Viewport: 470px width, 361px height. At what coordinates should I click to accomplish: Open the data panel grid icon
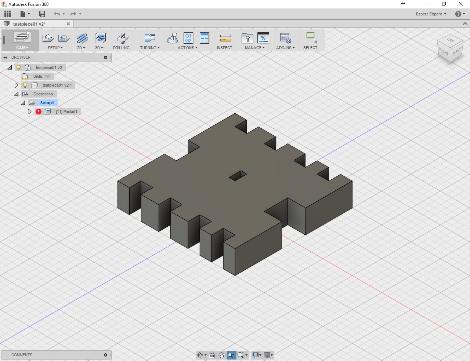click(x=8, y=14)
